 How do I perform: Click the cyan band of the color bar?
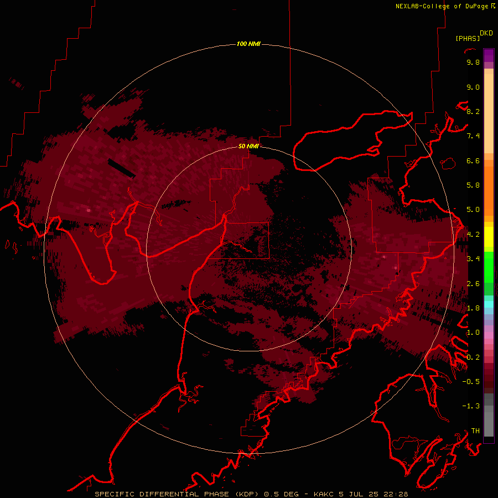click(x=489, y=304)
